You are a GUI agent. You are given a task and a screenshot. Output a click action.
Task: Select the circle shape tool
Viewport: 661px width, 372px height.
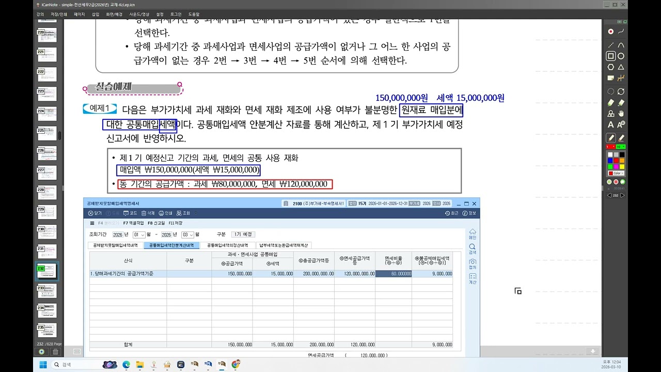pyautogui.click(x=621, y=56)
